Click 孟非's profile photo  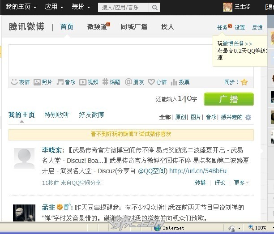tap(24, 213)
